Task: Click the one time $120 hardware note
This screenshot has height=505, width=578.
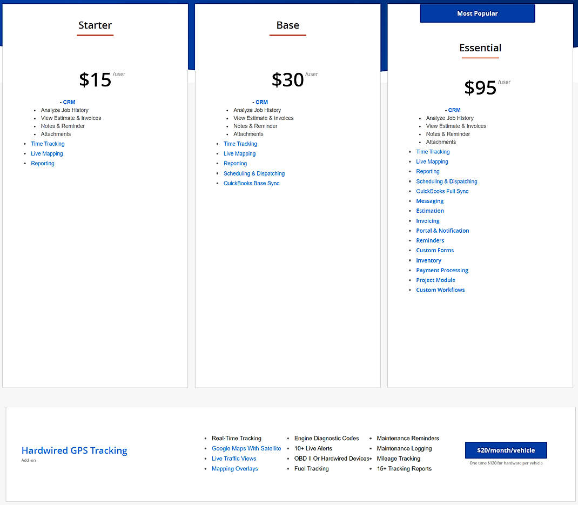Action: [506, 463]
